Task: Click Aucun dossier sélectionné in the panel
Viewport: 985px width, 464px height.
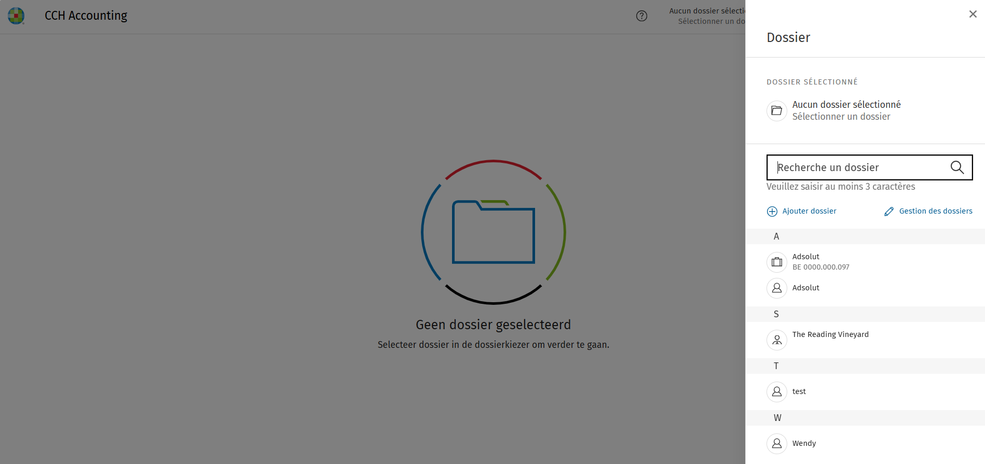Action: tap(846, 104)
